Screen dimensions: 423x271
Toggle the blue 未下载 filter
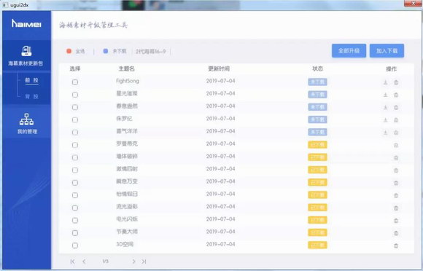(x=106, y=51)
